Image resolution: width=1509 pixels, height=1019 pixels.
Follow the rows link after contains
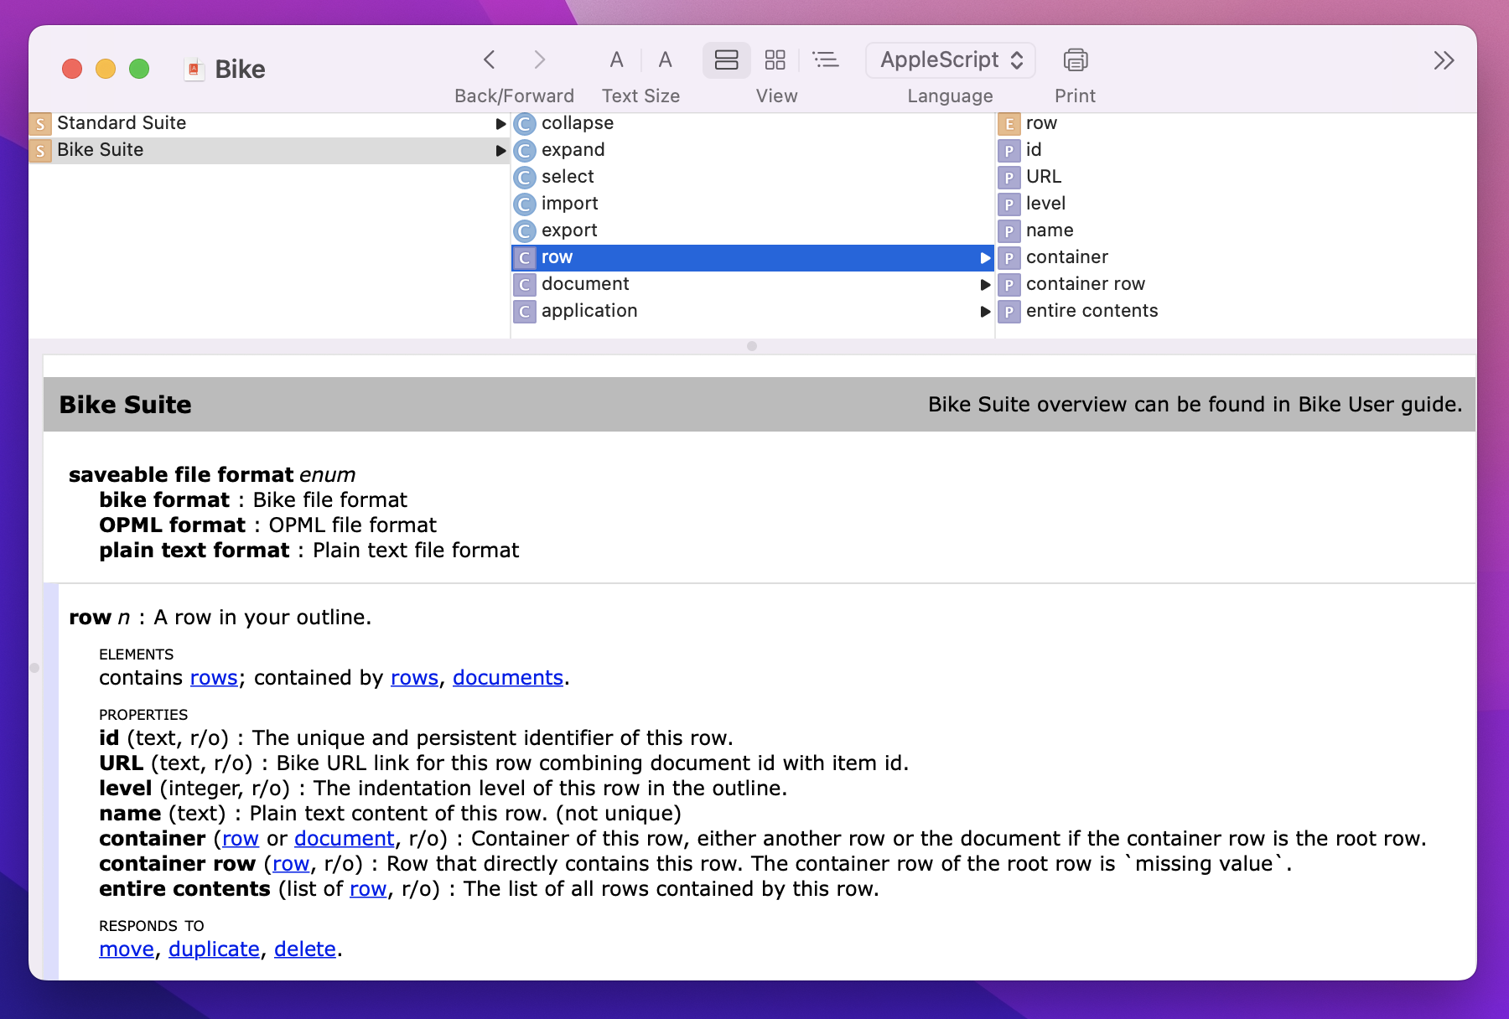[214, 678]
